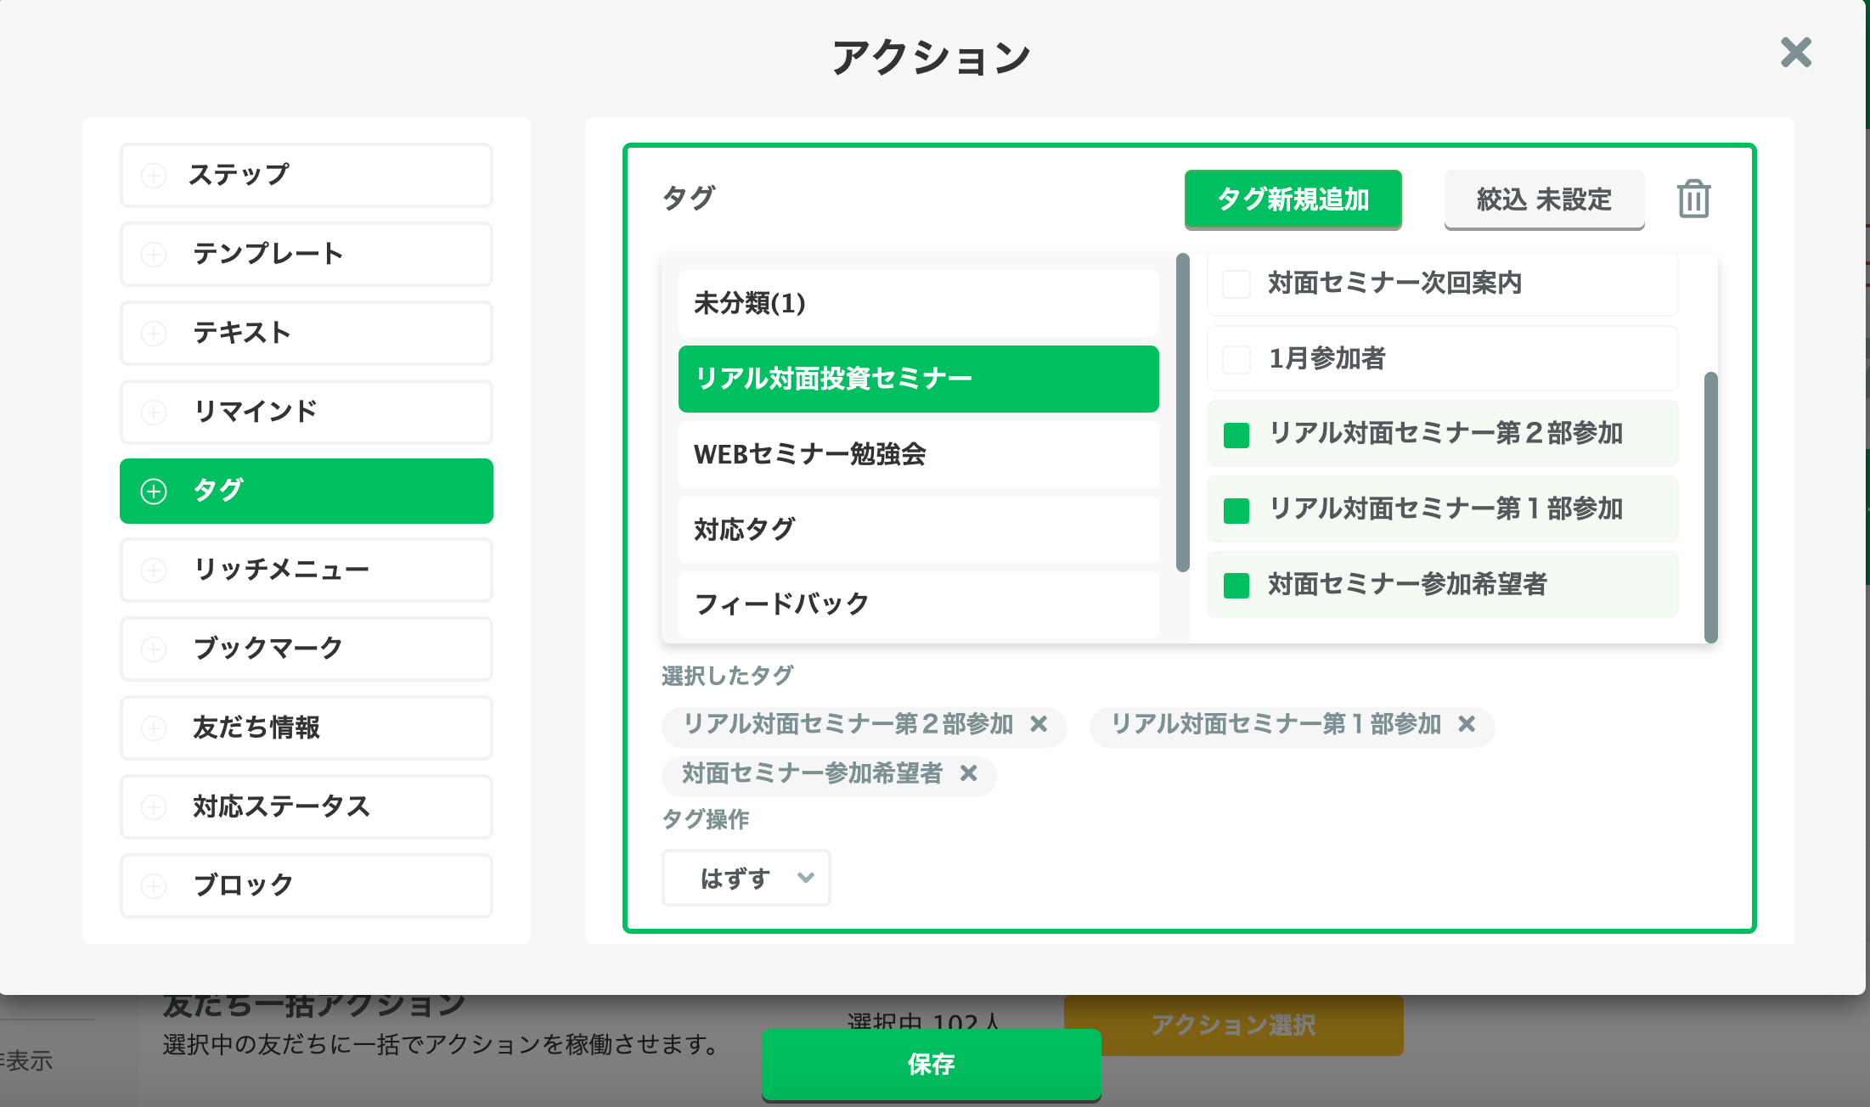Click the plus icon next to リッチメニュー
This screenshot has height=1107, width=1870.
pos(154,570)
